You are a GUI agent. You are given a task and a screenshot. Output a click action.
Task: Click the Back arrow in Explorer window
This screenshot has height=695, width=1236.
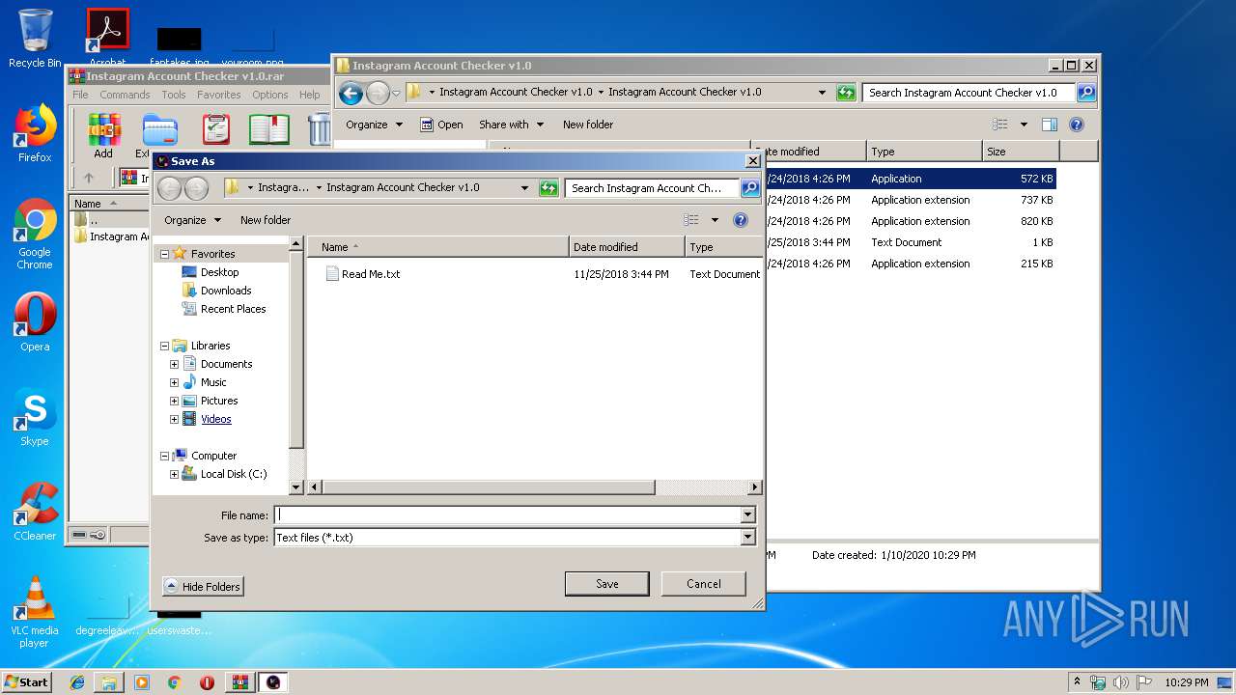(x=351, y=93)
